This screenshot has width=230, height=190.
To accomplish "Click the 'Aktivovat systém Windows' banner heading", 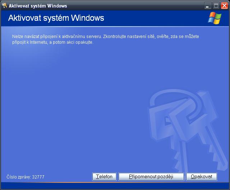I will [56, 18].
